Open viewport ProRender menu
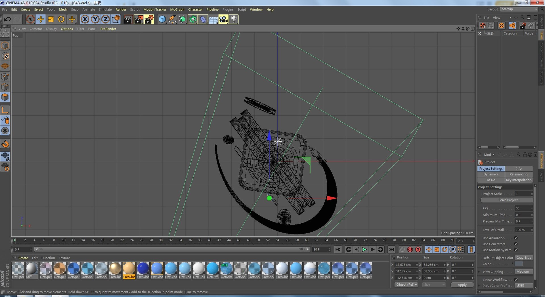 [108, 29]
